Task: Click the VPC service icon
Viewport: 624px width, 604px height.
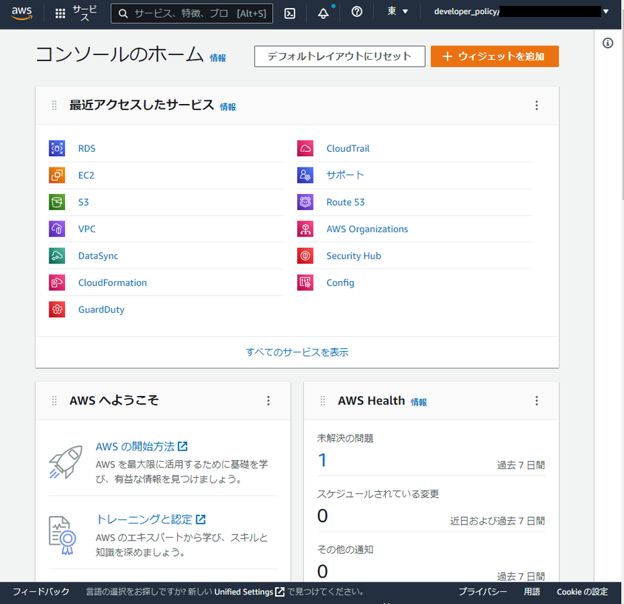Action: (57, 229)
